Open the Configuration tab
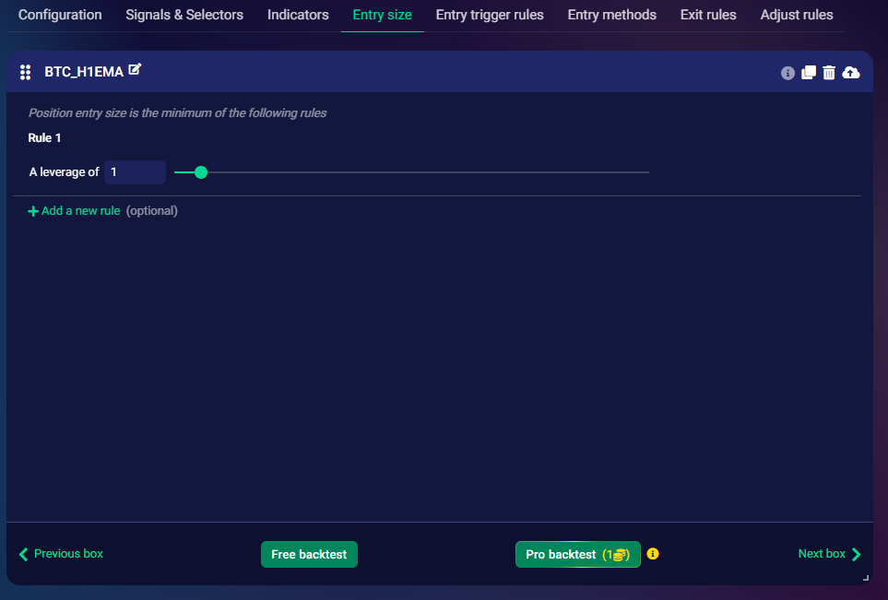Image resolution: width=888 pixels, height=600 pixels. [x=60, y=15]
